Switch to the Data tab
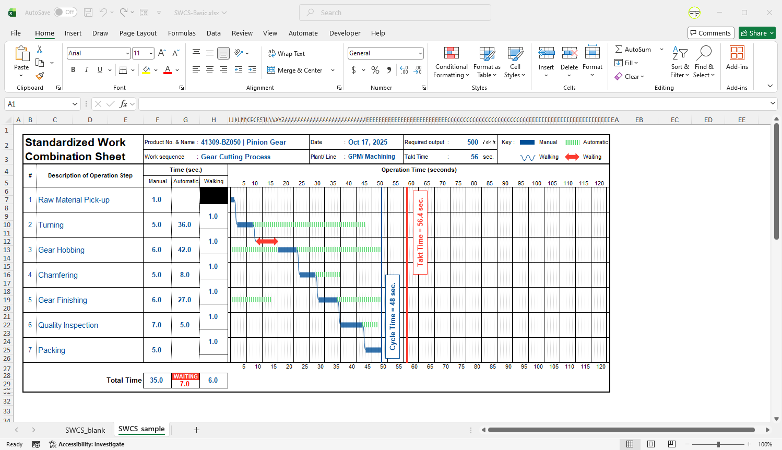 (214, 33)
